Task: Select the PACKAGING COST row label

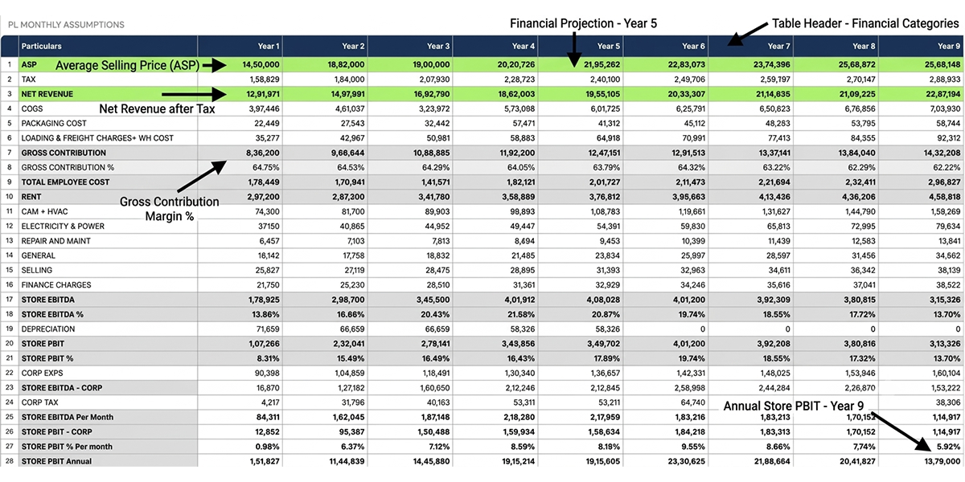Action: [54, 124]
